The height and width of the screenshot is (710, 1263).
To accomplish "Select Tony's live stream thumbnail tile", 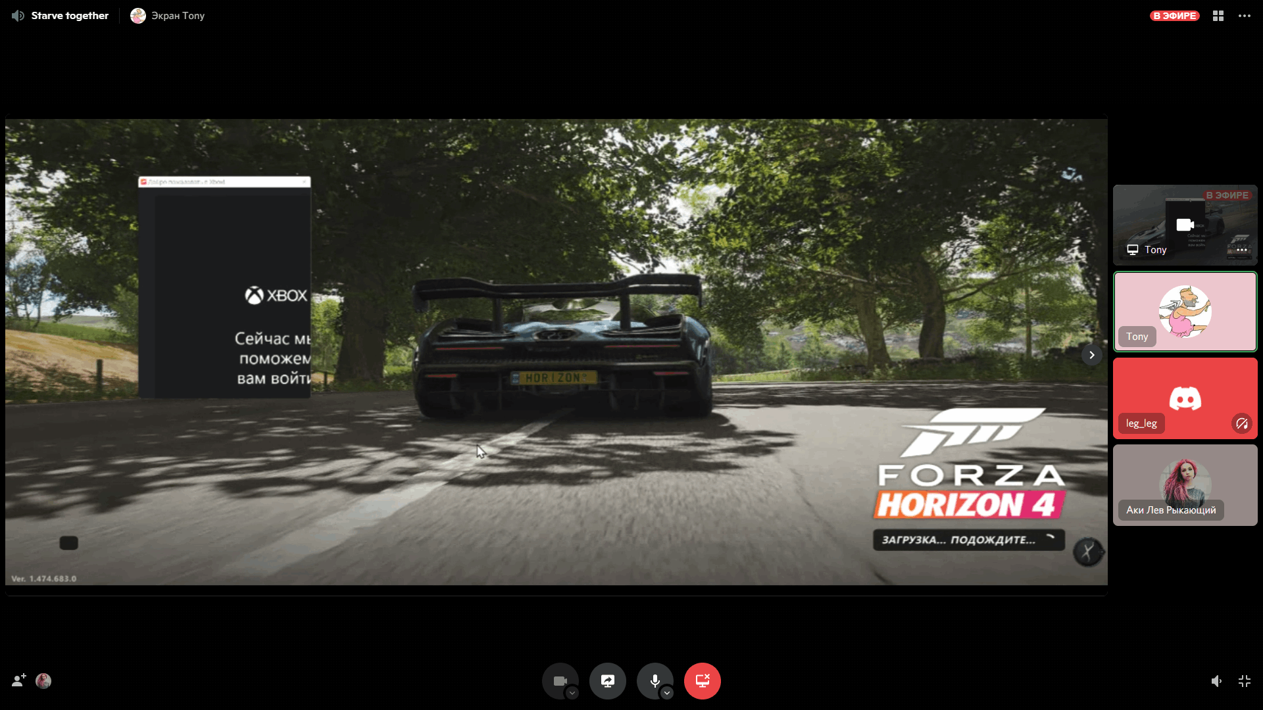I will [x=1185, y=225].
